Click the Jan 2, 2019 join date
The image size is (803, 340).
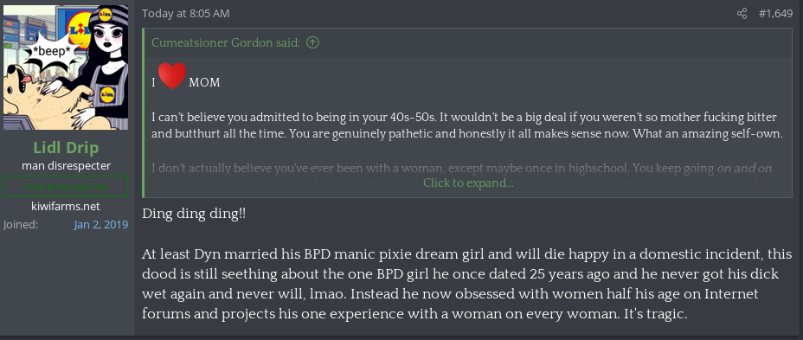click(x=101, y=225)
